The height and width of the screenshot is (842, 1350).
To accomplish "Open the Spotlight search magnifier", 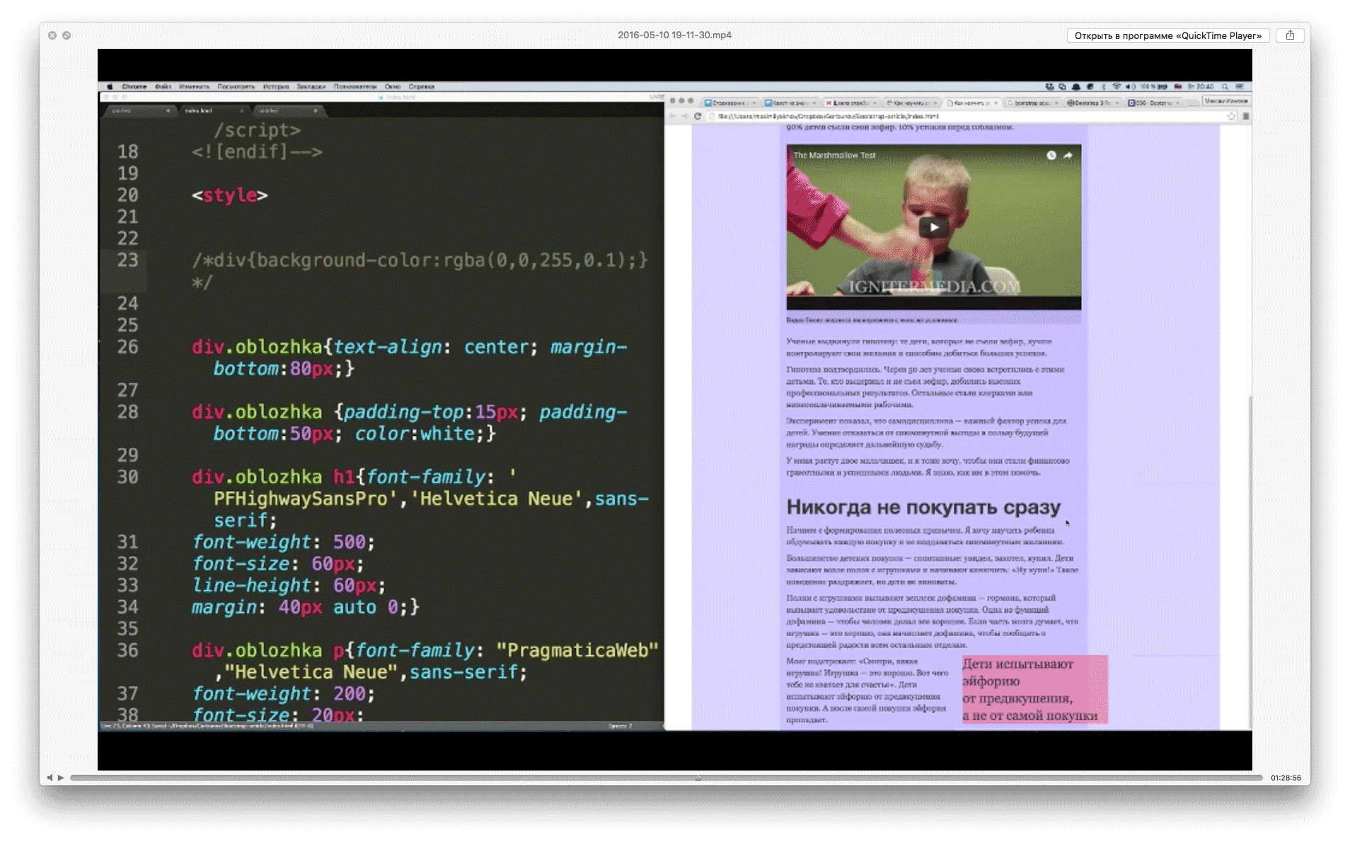I will click(x=1225, y=87).
